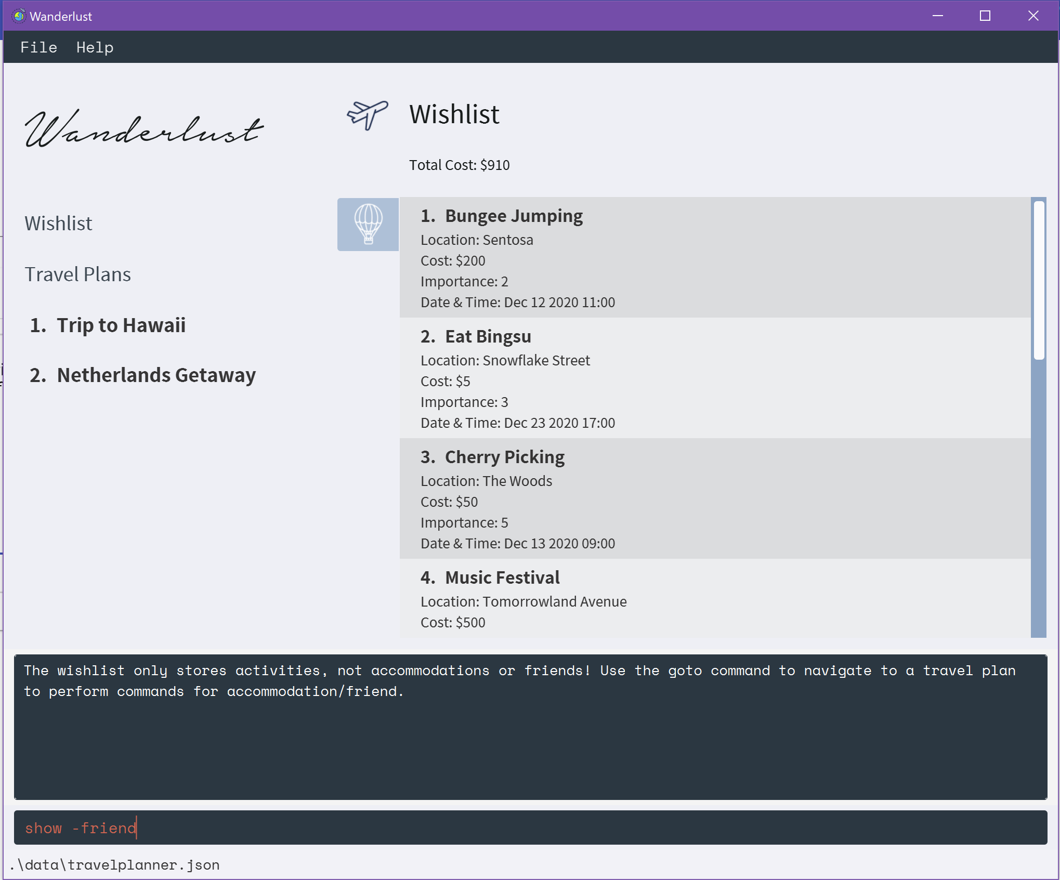Select Trip to Hawaii travel plan
Viewport: 1060px width, 880px height.
[x=121, y=325]
